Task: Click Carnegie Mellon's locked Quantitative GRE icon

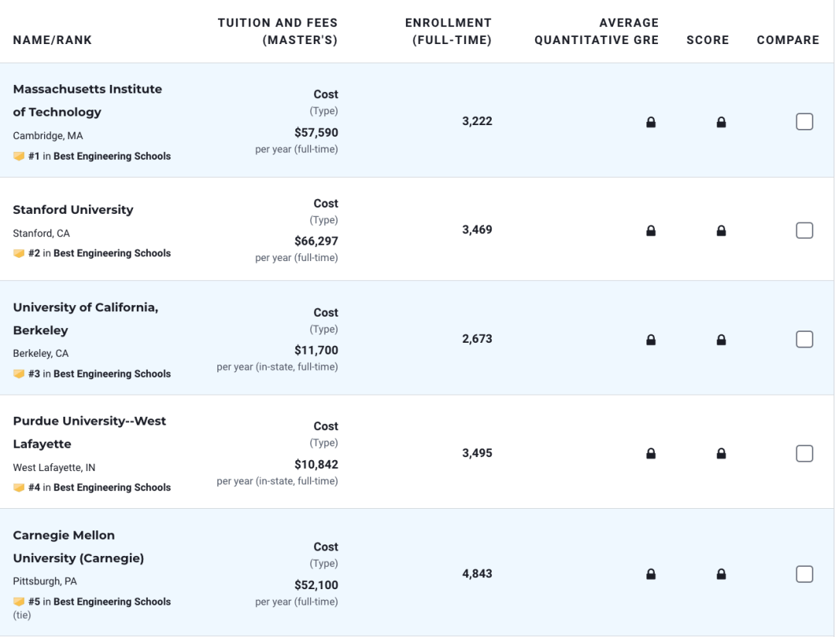Action: tap(651, 574)
